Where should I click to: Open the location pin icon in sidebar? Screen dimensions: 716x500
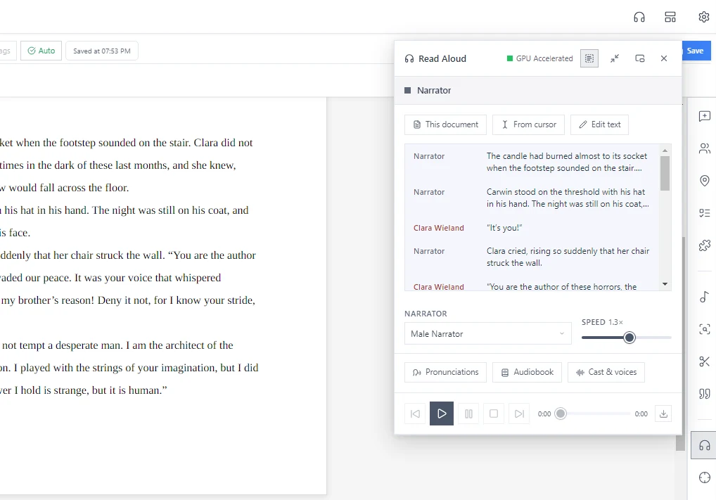(705, 181)
